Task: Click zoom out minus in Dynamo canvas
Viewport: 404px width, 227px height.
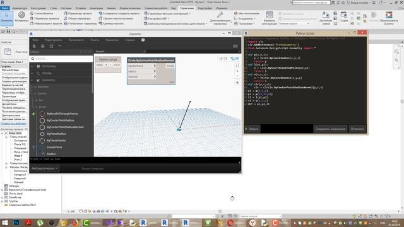Action: coord(237,76)
